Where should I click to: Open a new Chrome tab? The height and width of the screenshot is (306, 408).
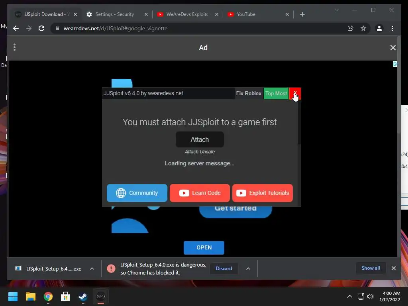point(302,14)
